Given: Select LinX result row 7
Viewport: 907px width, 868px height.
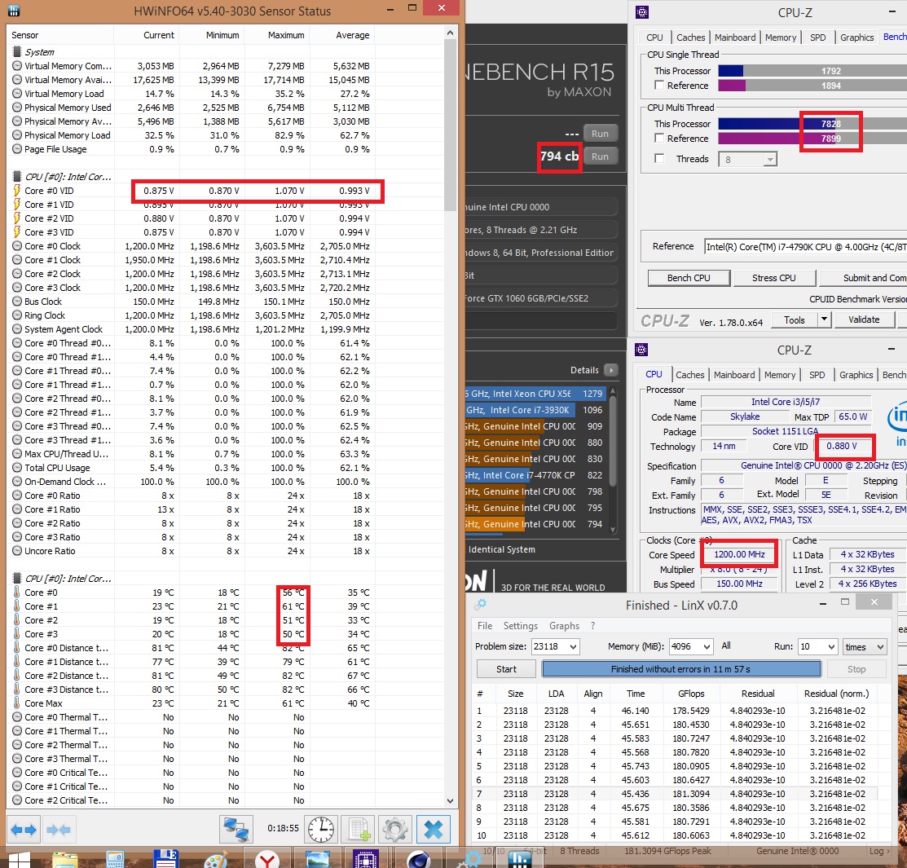Looking at the screenshot, I should click(x=676, y=794).
